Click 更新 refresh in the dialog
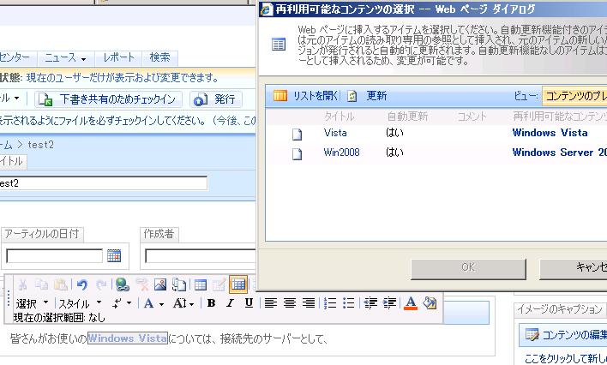The image size is (607, 365). coord(376,96)
